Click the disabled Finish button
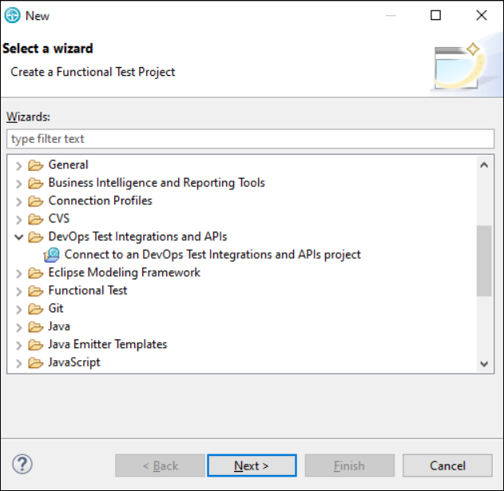504x491 pixels. [350, 465]
